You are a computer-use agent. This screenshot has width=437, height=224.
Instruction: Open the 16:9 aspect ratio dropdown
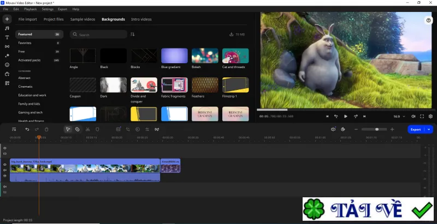tap(399, 117)
